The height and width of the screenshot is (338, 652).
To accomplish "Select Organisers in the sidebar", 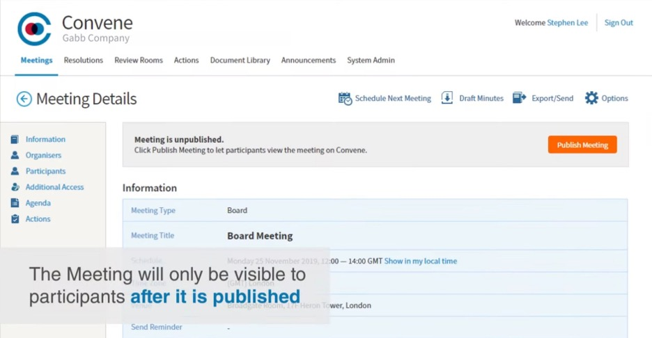I will coord(43,155).
